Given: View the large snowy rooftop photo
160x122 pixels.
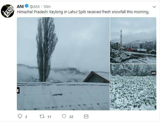Looking at the screenshot, I should click(63, 64).
